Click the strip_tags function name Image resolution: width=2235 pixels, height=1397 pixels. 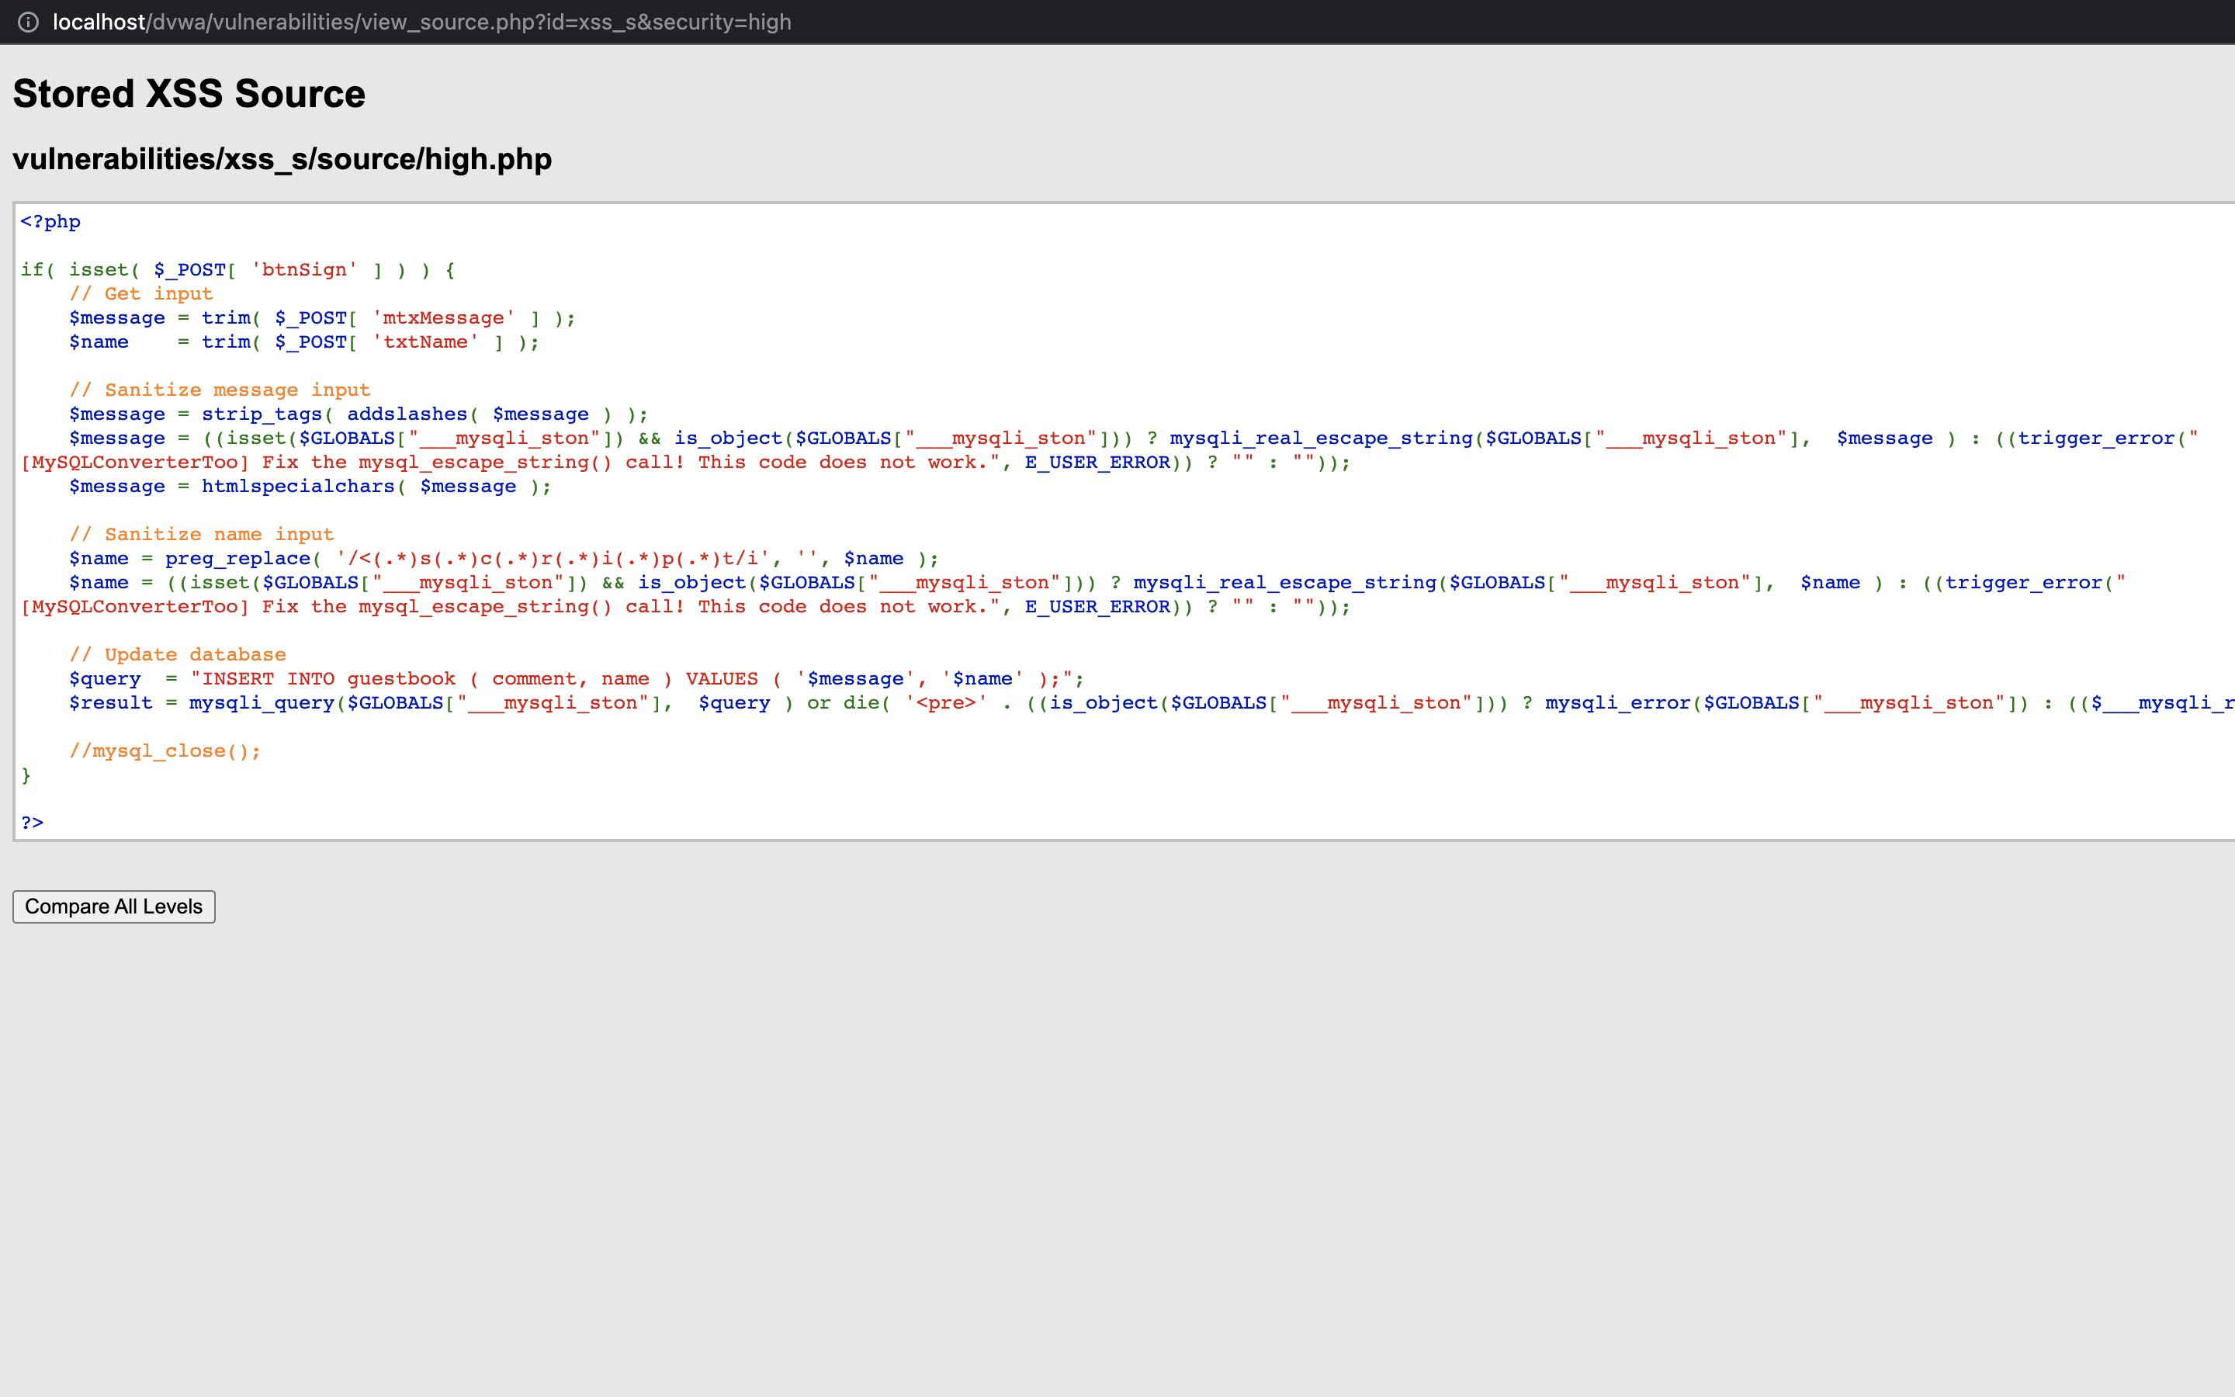click(262, 414)
